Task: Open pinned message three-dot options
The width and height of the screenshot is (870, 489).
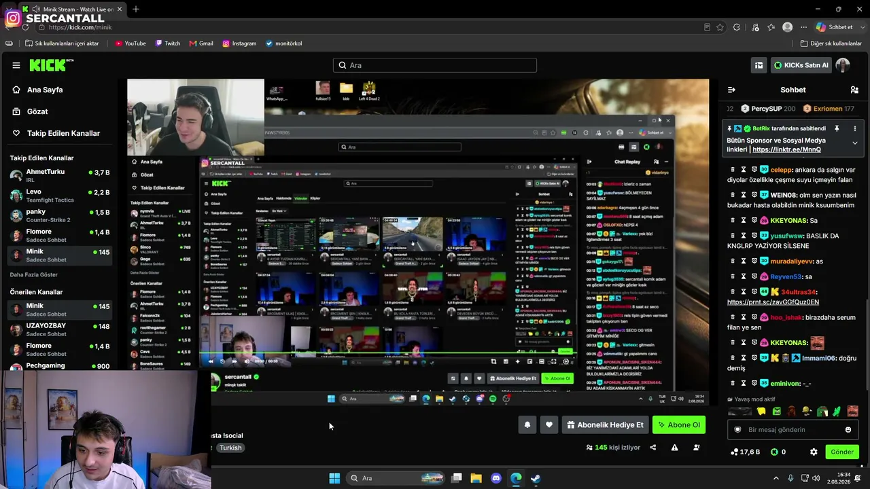Action: 855,128
